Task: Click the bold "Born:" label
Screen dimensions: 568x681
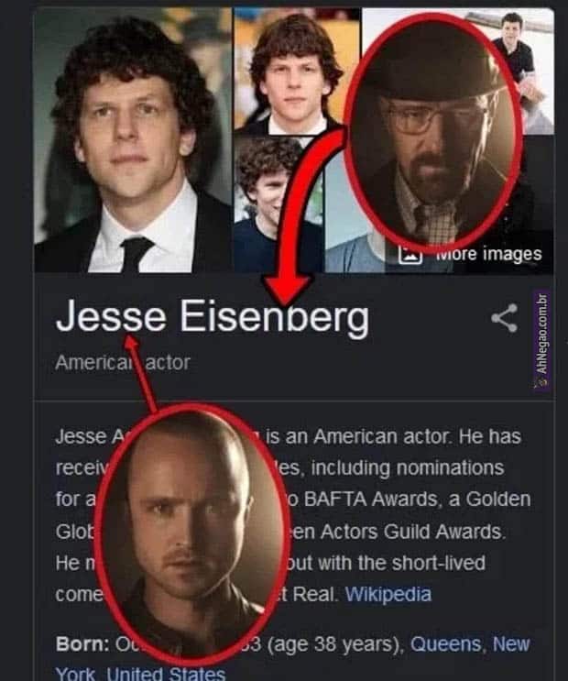Action: click(82, 644)
